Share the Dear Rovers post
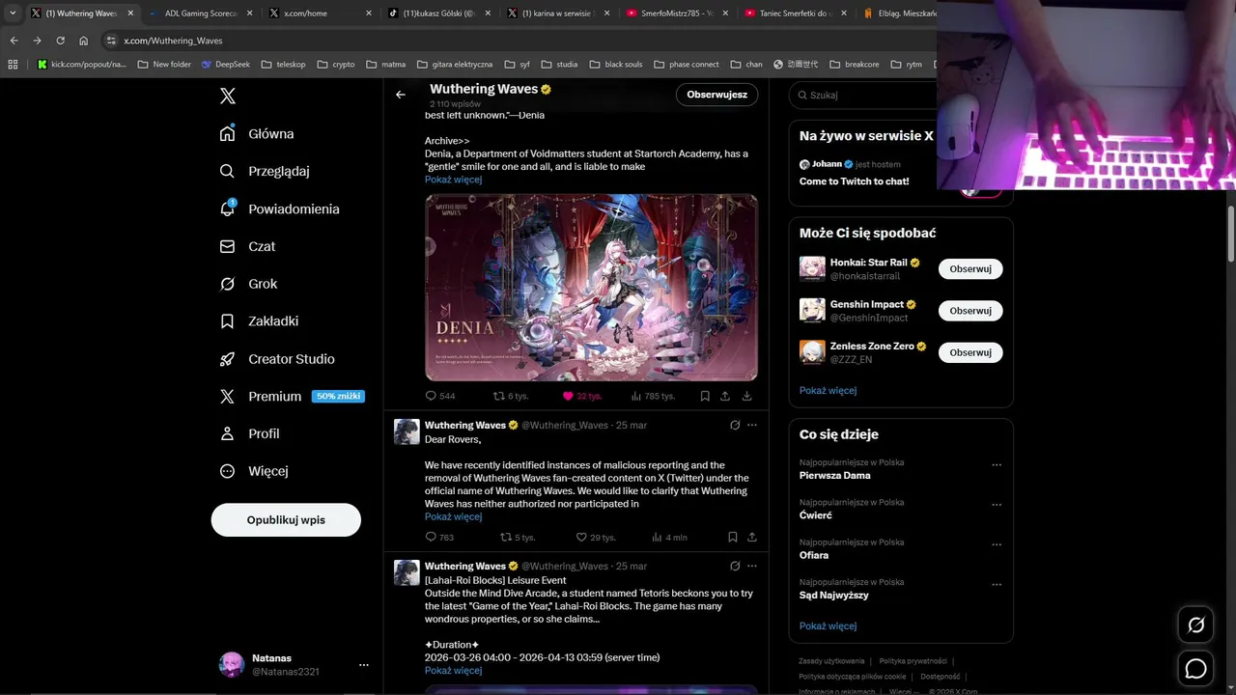1236x695 pixels. pyautogui.click(x=752, y=538)
